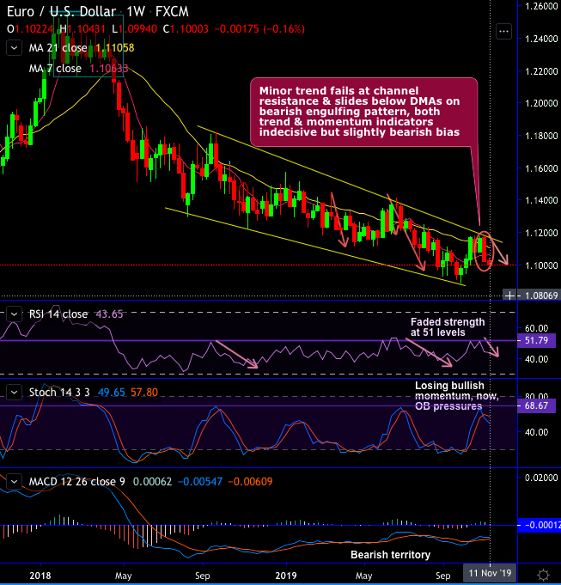Click the 1.26000 price axis label
Viewport: 561px width, 585px height.
tap(541, 6)
